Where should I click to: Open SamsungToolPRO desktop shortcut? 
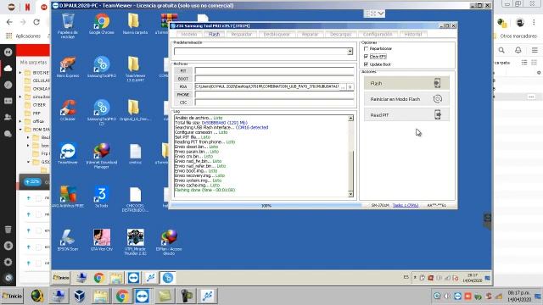[102, 68]
